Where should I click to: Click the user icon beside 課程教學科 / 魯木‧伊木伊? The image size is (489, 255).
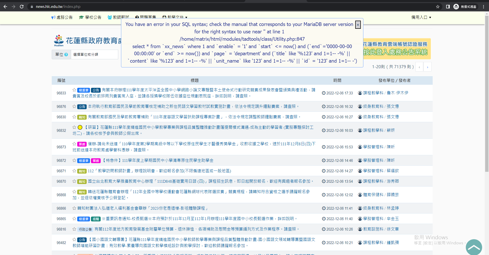360,93
